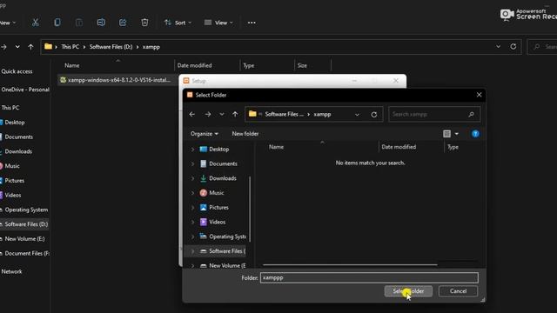Open Pictures in Explorer sidebar
Screen dimensions: 557x313
pyautogui.click(x=15, y=180)
